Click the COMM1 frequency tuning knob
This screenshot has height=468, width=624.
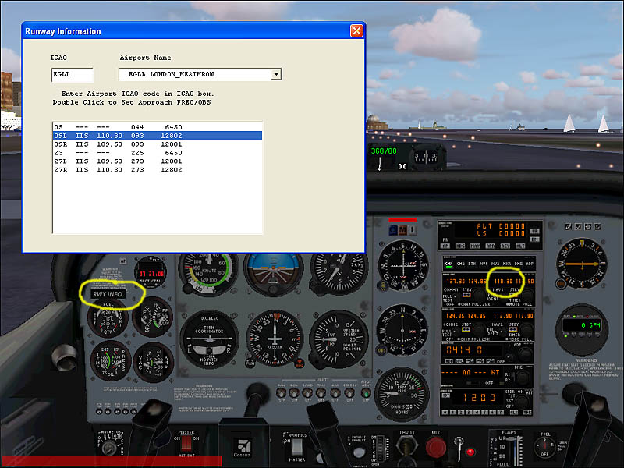(480, 296)
